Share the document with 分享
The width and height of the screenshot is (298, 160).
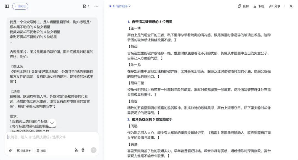tap(275, 6)
